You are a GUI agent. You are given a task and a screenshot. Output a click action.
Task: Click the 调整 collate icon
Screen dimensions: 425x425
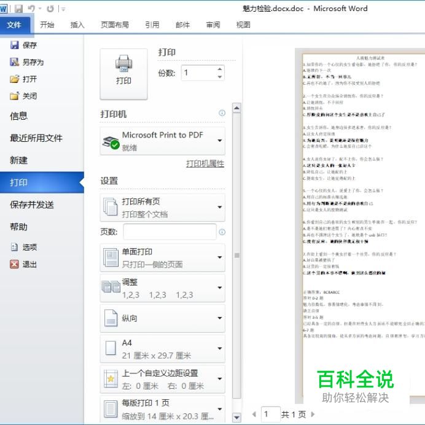[111, 287]
